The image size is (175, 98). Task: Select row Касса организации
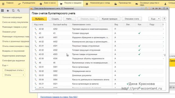click(98, 67)
